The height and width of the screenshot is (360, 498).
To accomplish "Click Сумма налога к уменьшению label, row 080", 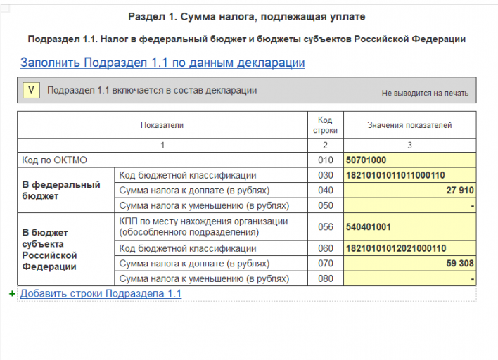I will pyautogui.click(x=204, y=278).
